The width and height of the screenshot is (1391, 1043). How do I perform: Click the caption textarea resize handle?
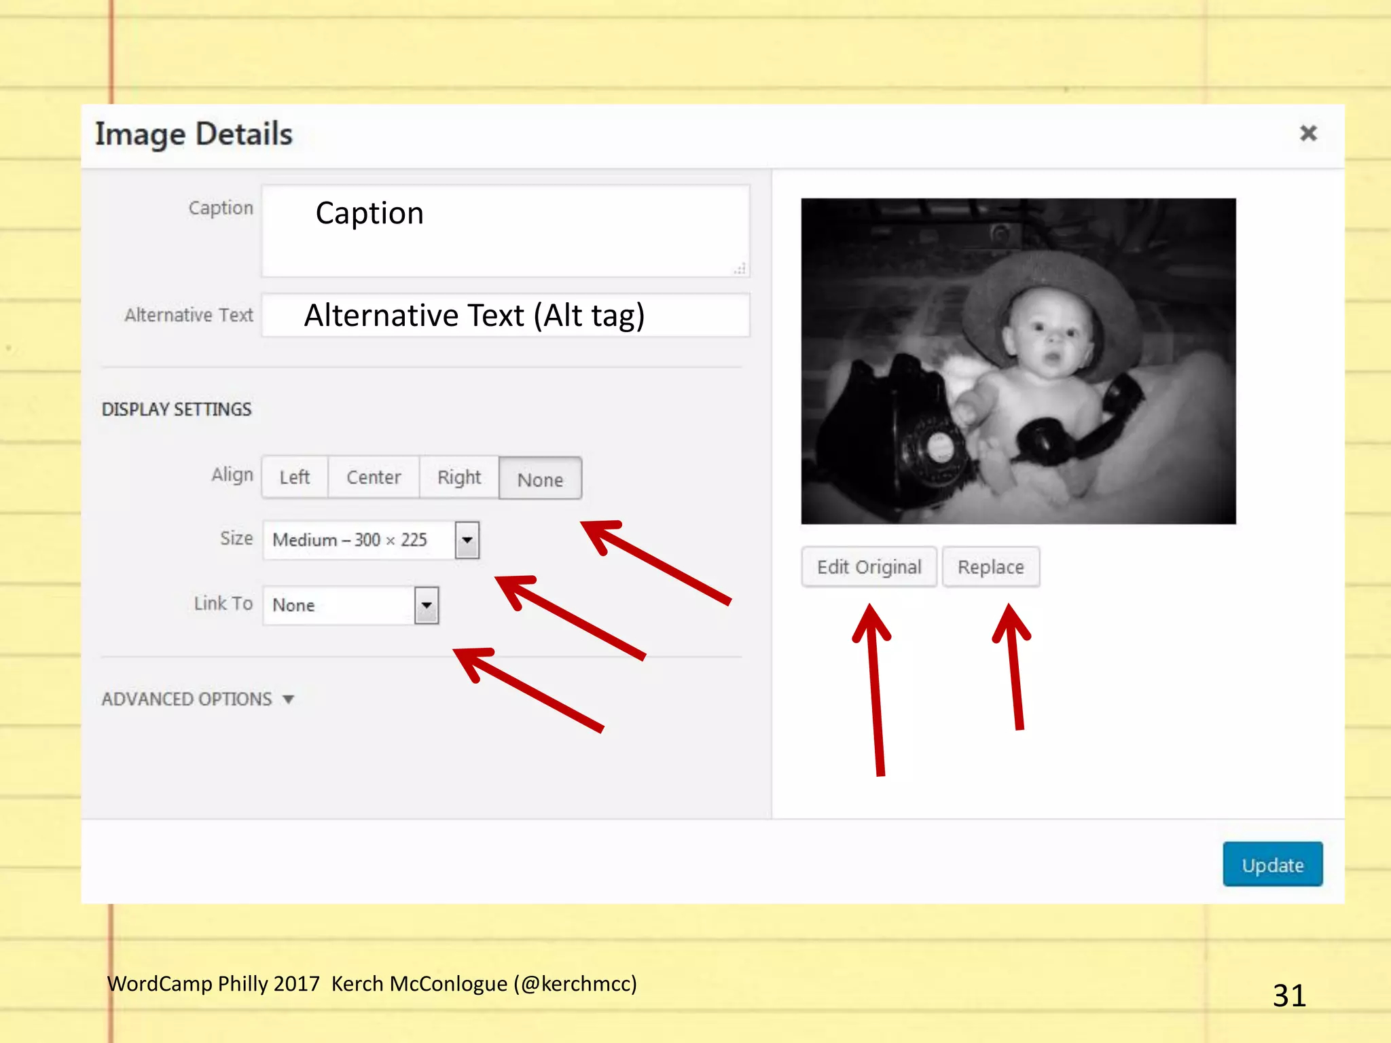[x=740, y=269]
